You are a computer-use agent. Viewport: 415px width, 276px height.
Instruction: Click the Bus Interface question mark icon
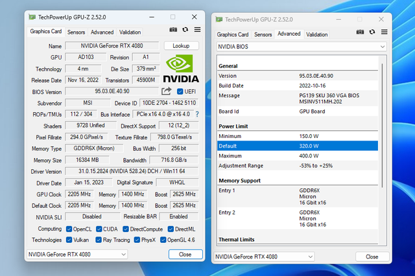pos(197,114)
